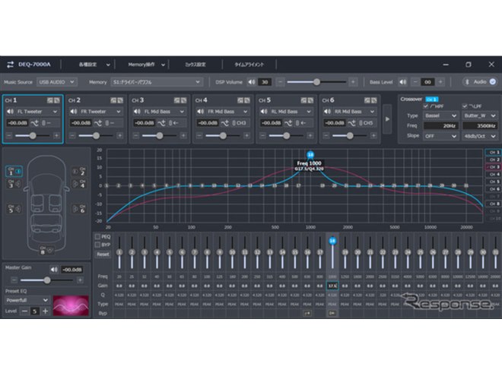Show more channels with the right arrow
The height and width of the screenshot is (376, 502).
(387, 119)
